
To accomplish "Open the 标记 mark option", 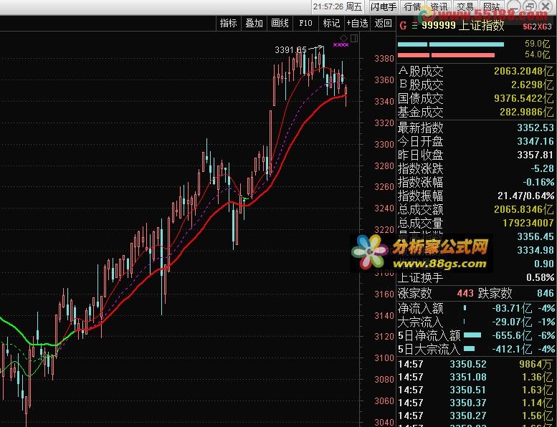I will click(x=331, y=24).
